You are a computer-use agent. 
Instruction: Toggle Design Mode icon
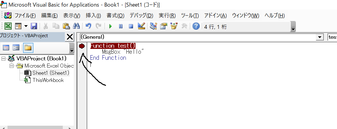pyautogui.click(x=141, y=26)
